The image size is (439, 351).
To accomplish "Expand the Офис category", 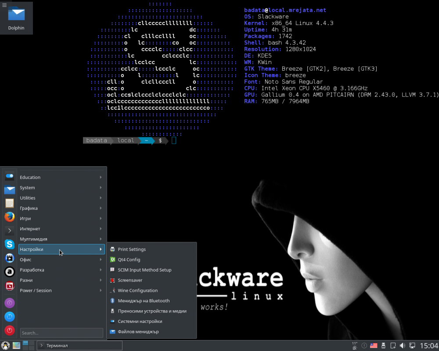I will click(61, 259).
